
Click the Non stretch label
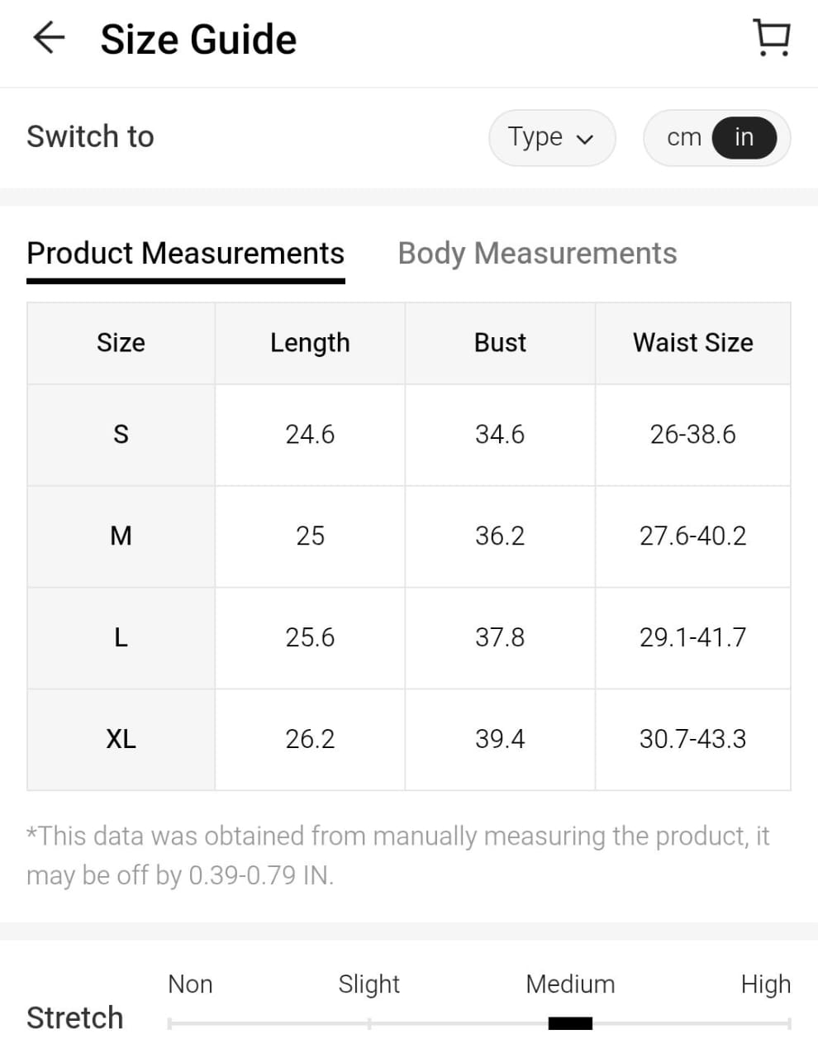190,984
